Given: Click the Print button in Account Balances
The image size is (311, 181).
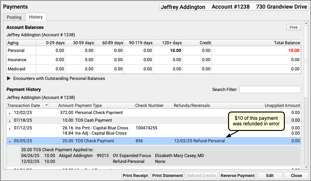Looking at the screenshot, I should coord(293,27).
